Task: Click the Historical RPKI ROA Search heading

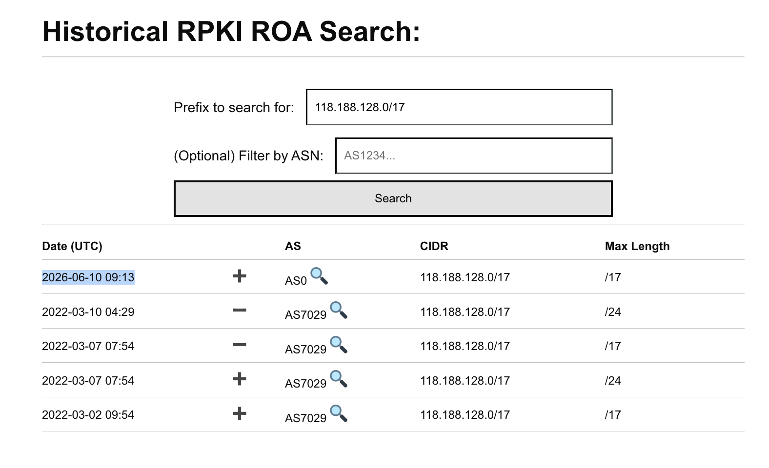Action: point(231,31)
